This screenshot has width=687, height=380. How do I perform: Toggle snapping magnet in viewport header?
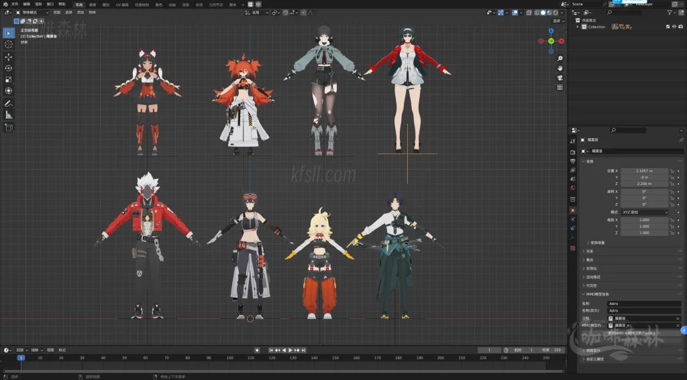(286, 13)
